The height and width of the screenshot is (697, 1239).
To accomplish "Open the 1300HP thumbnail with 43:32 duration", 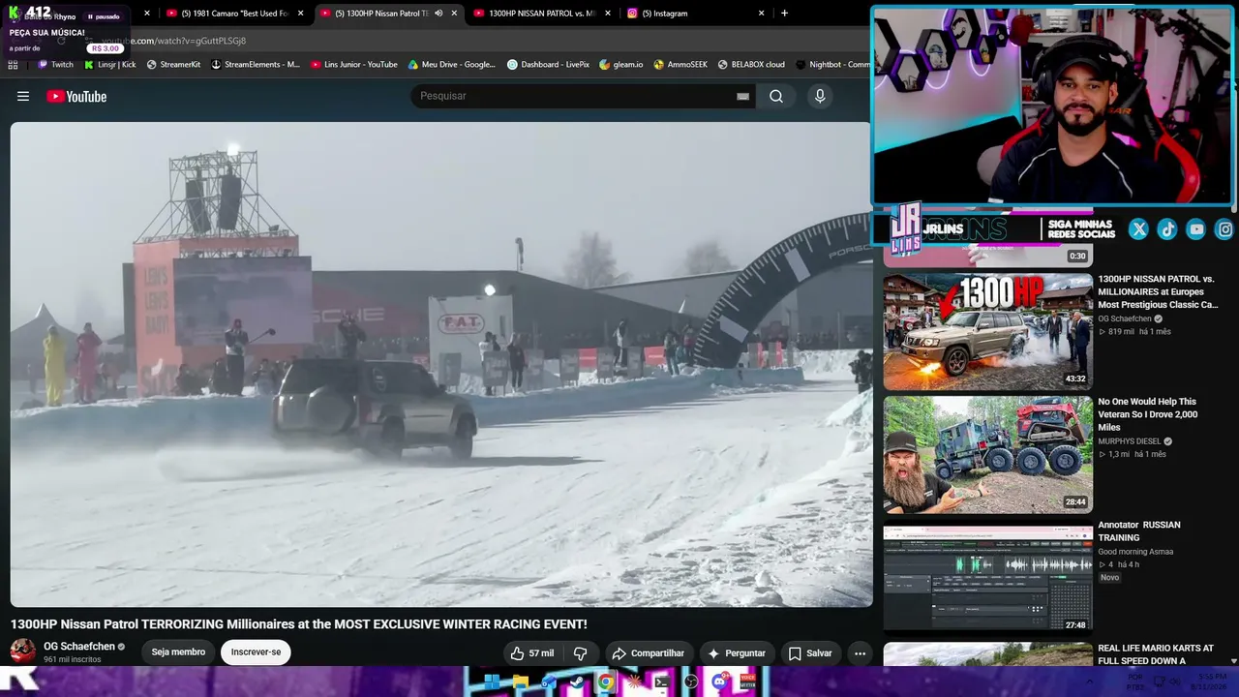I will coord(987,331).
